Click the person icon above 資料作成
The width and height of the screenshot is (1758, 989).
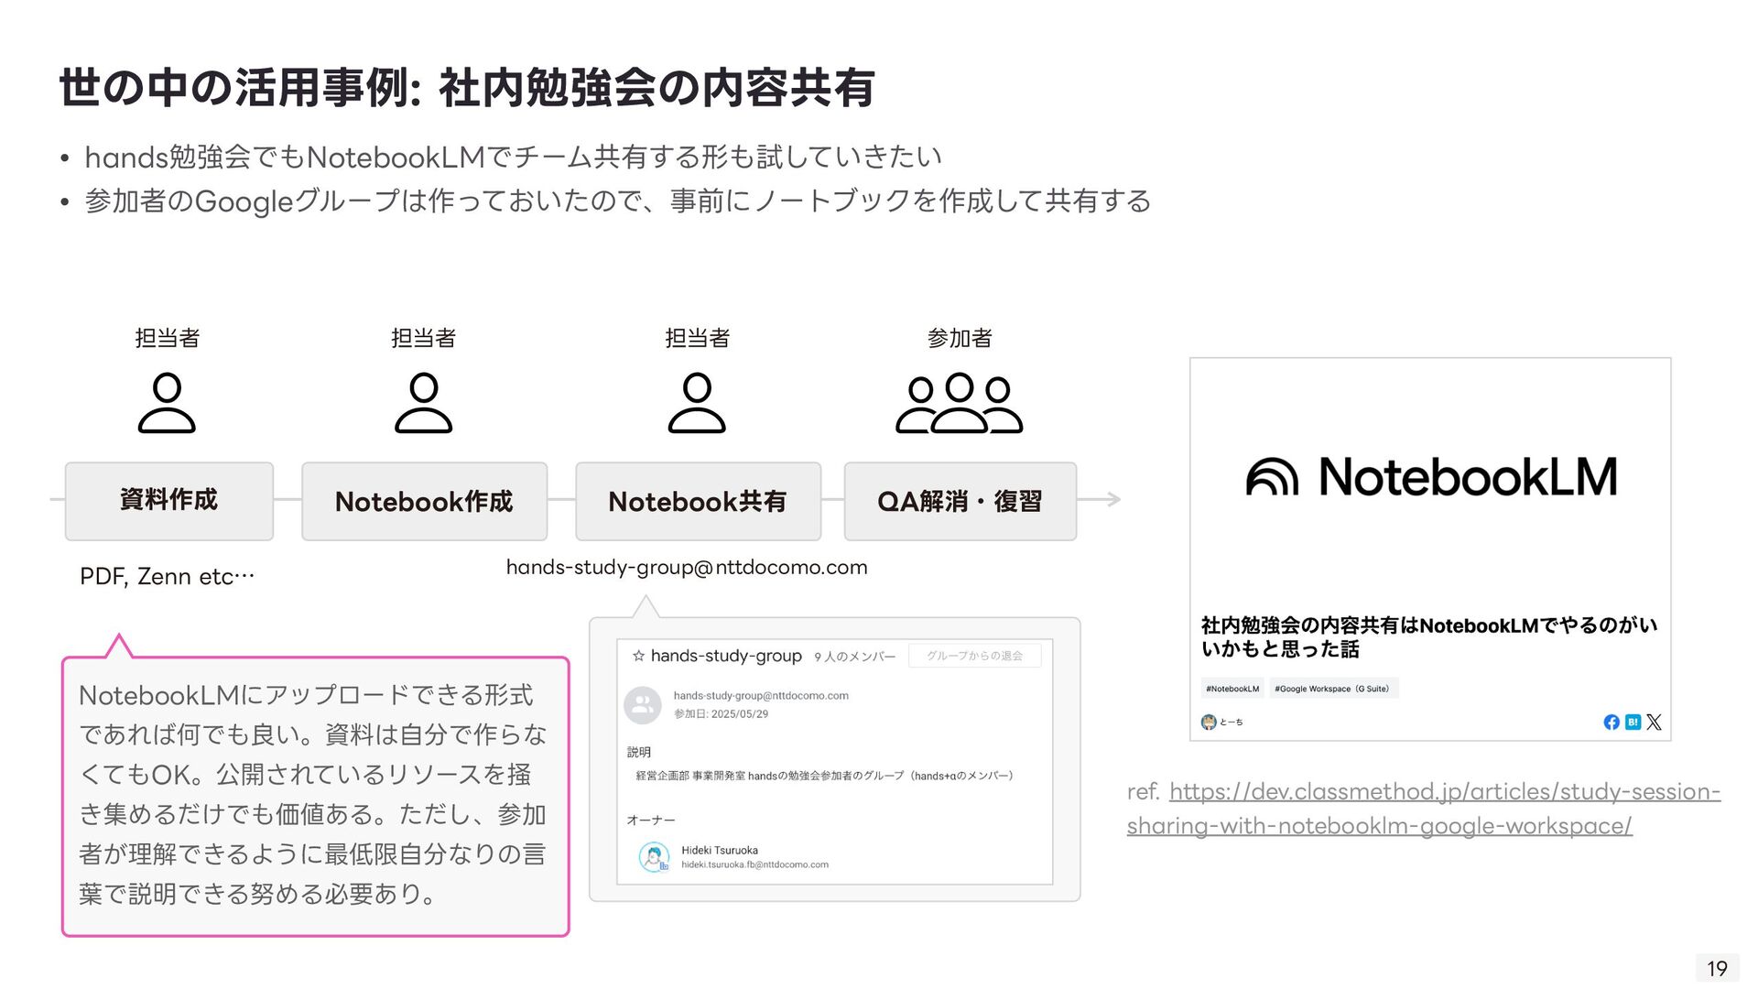tap(167, 402)
